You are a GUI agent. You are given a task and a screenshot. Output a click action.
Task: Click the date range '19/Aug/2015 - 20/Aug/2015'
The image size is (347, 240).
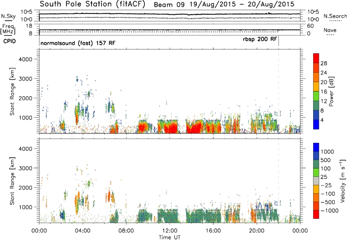242,5
